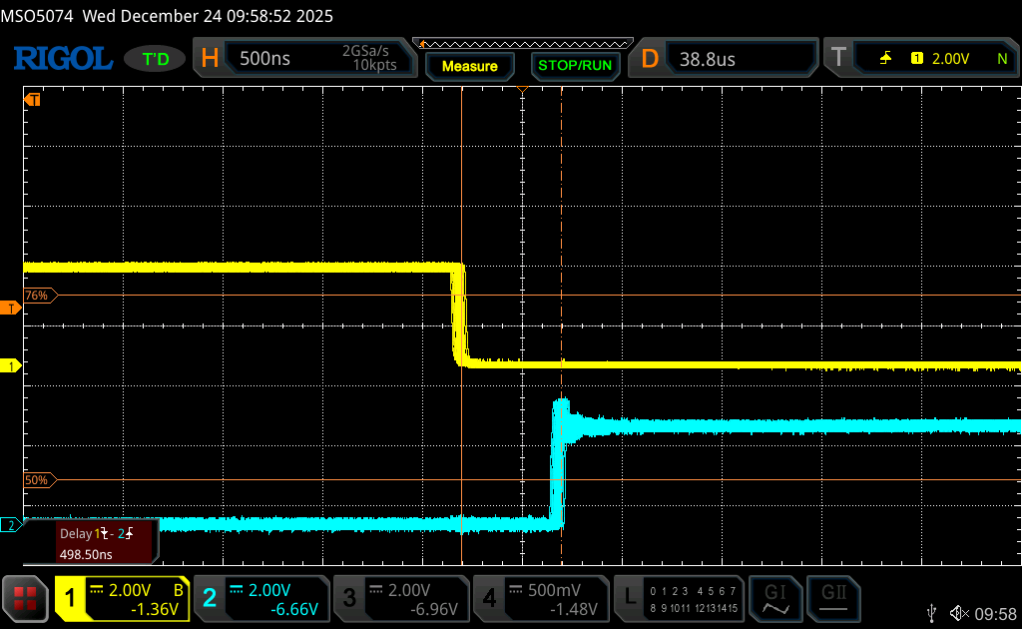Click the USB connection status icon
The height and width of the screenshot is (629, 1022).
[932, 613]
